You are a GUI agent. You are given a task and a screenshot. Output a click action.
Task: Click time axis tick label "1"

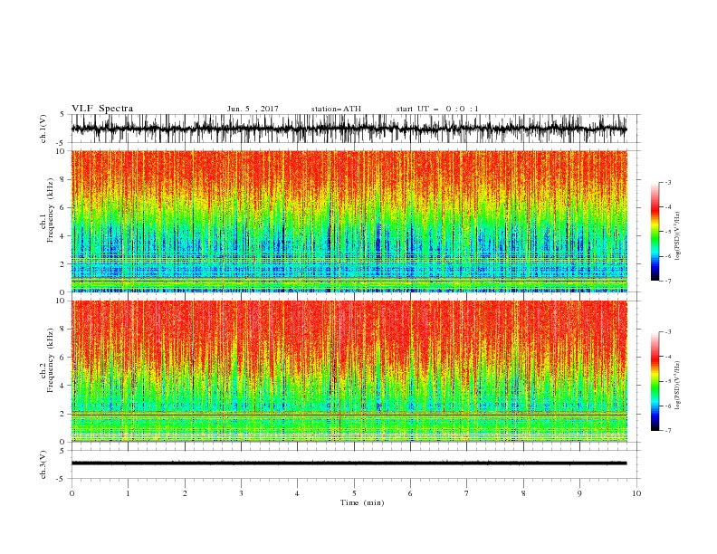point(128,493)
